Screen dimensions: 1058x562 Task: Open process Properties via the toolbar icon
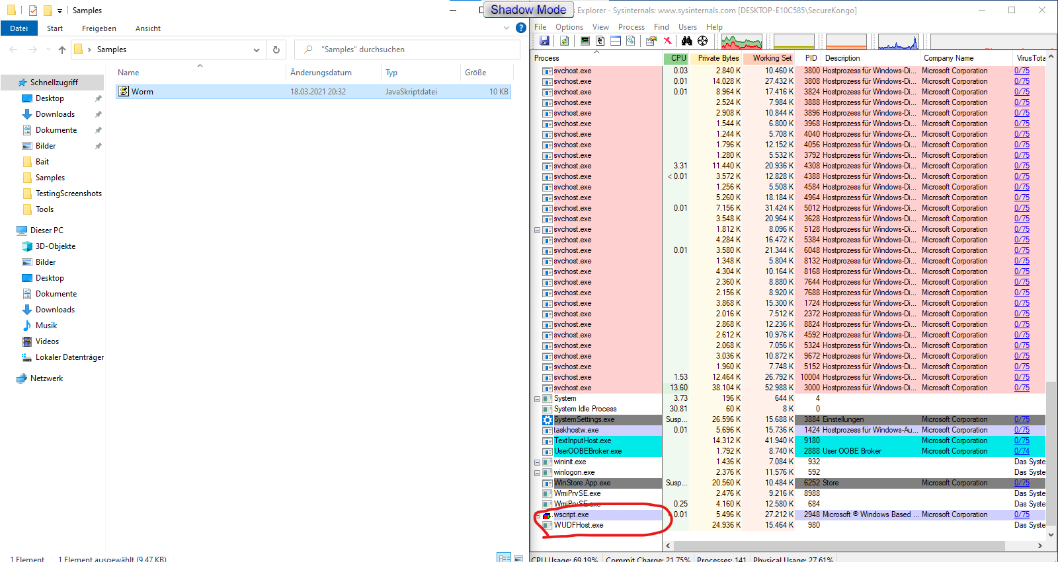pos(651,41)
